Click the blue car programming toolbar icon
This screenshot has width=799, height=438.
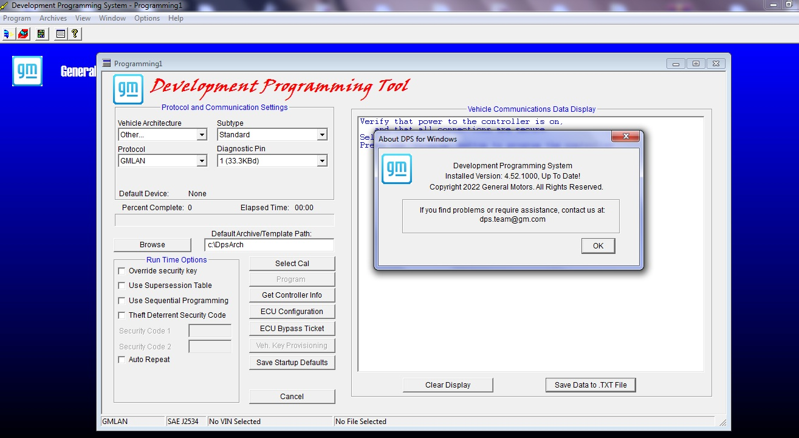click(9, 34)
